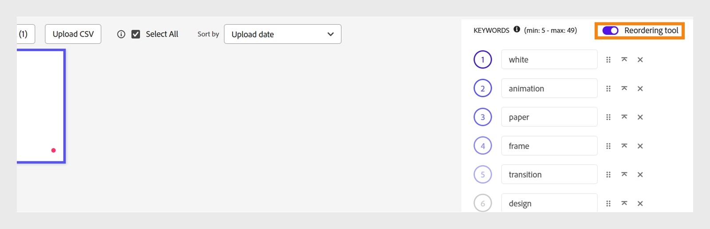Screen dimensions: 710x229
Task: Edit the "white" keyword field
Action: pos(549,59)
